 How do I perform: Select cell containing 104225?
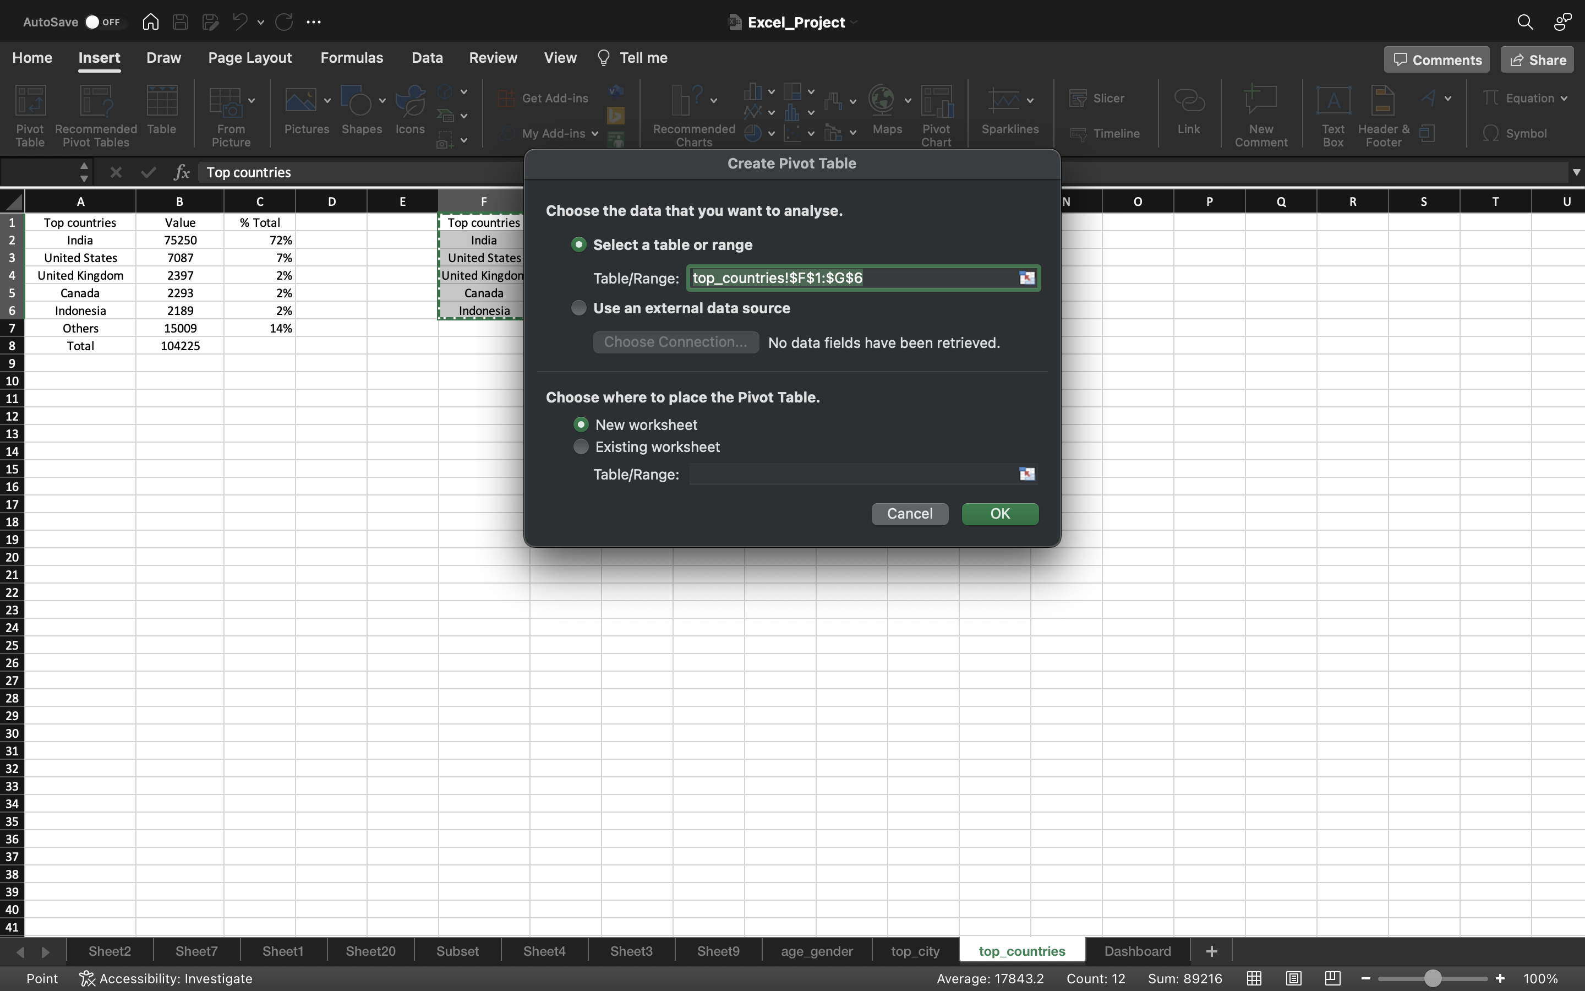180,346
